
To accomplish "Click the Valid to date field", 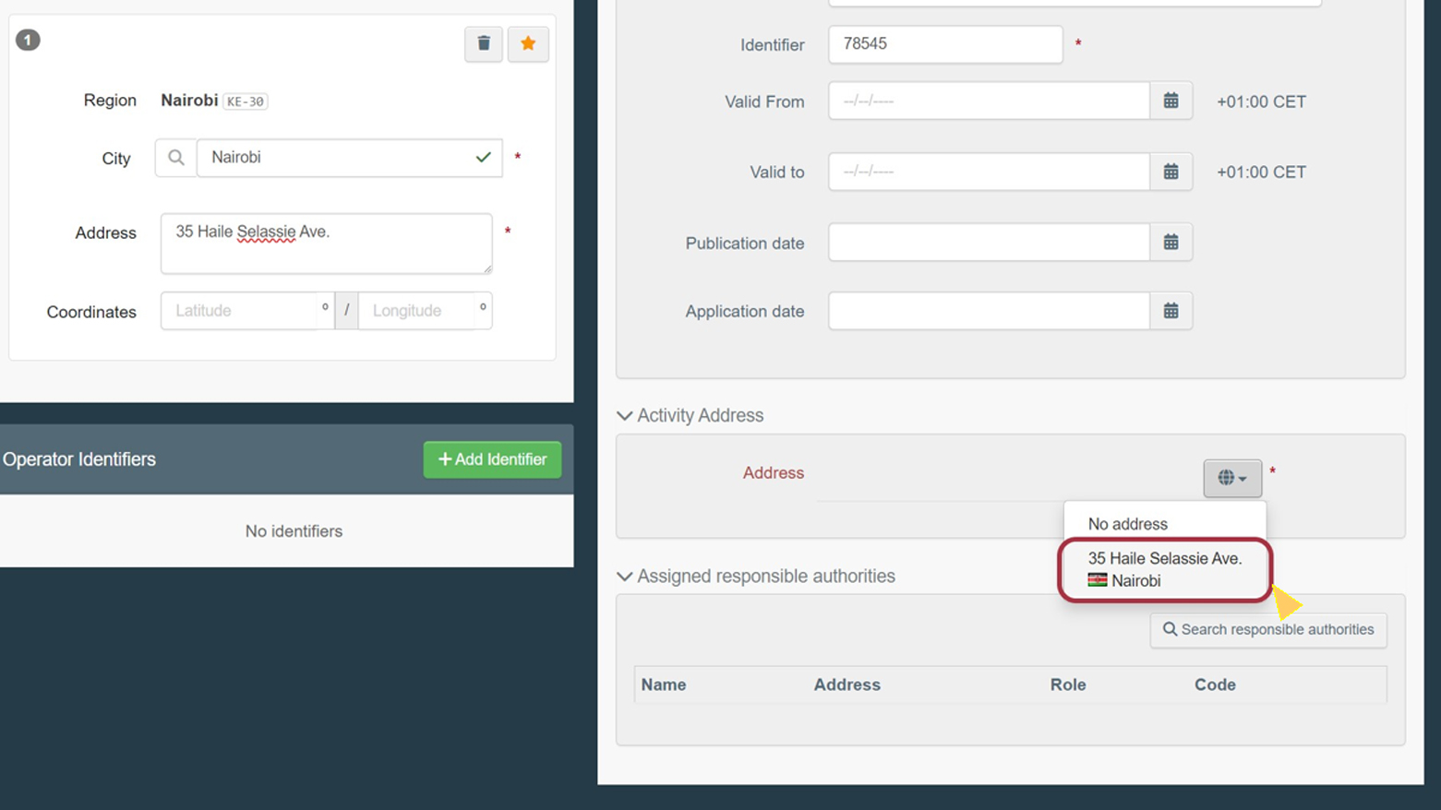I will pyautogui.click(x=989, y=172).
